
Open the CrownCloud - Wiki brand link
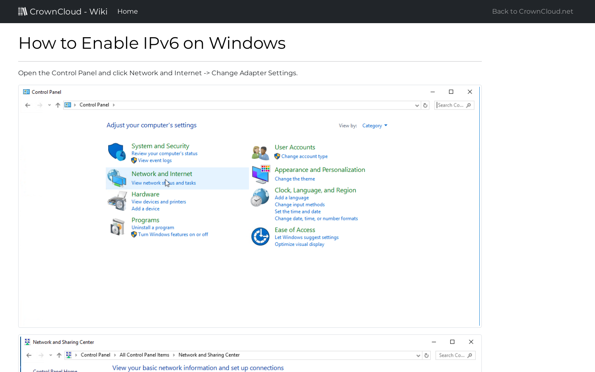tap(63, 11)
